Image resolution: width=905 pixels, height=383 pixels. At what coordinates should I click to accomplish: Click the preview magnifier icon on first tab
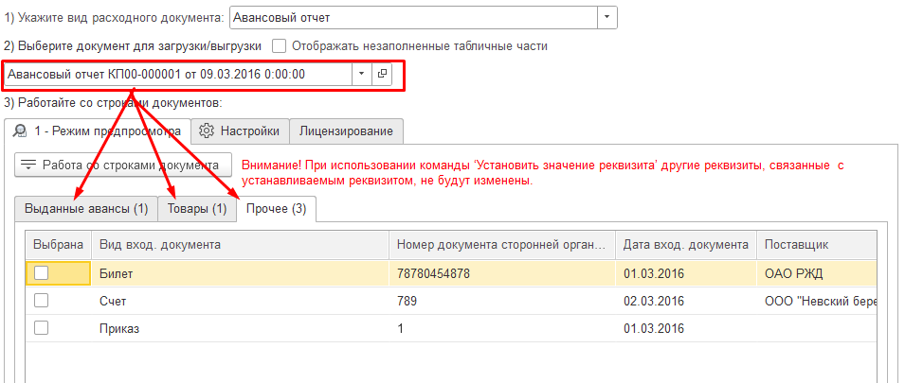click(18, 131)
